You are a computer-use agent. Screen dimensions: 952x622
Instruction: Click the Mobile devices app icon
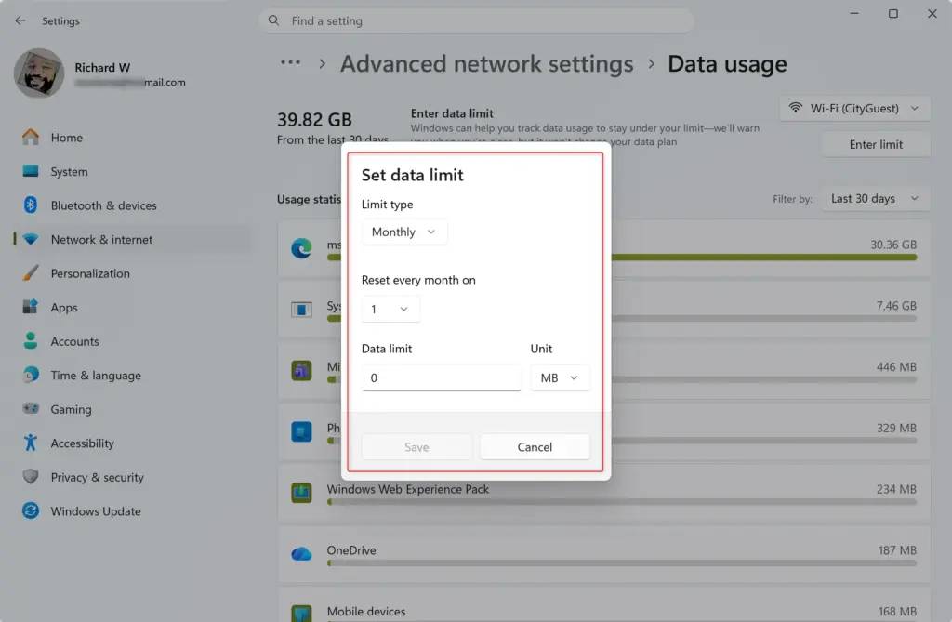[301, 613]
